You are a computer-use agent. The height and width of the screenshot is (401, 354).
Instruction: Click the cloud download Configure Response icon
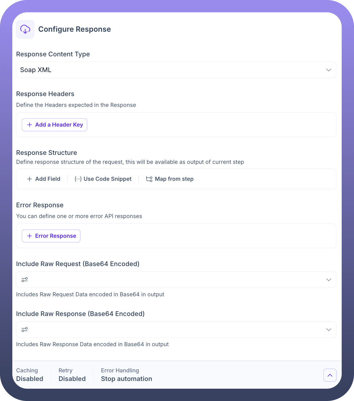pyautogui.click(x=25, y=29)
